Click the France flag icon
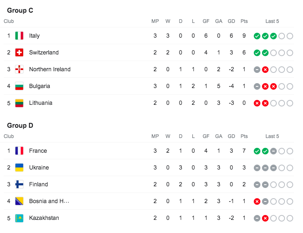303x233 pixels. [19, 151]
